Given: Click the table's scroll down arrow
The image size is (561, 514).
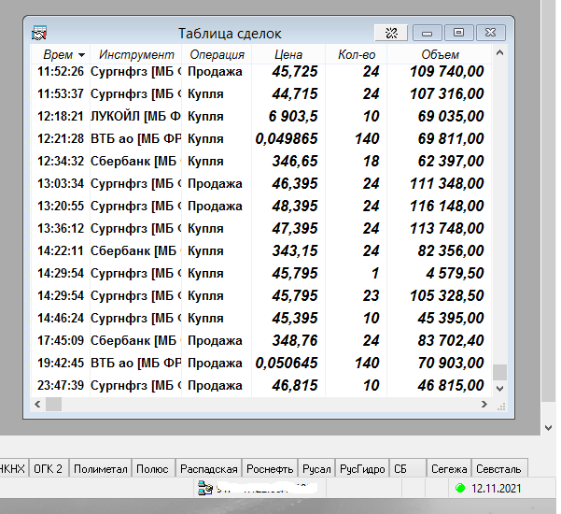Looking at the screenshot, I should pyautogui.click(x=499, y=388).
